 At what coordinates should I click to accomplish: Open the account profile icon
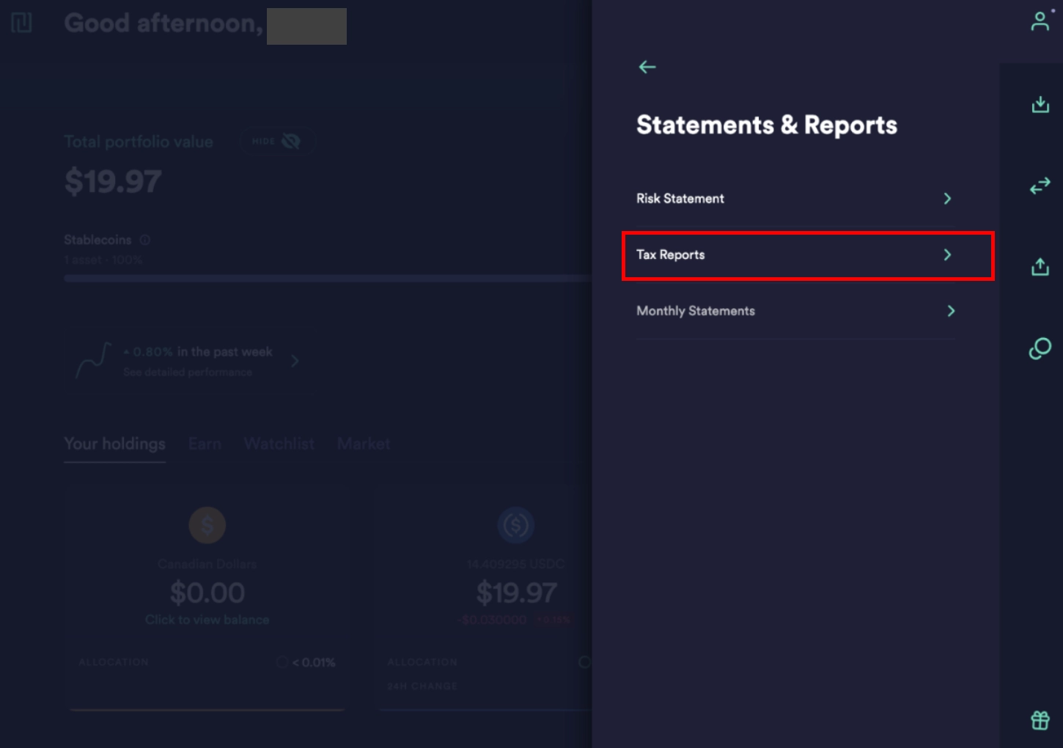click(x=1040, y=21)
